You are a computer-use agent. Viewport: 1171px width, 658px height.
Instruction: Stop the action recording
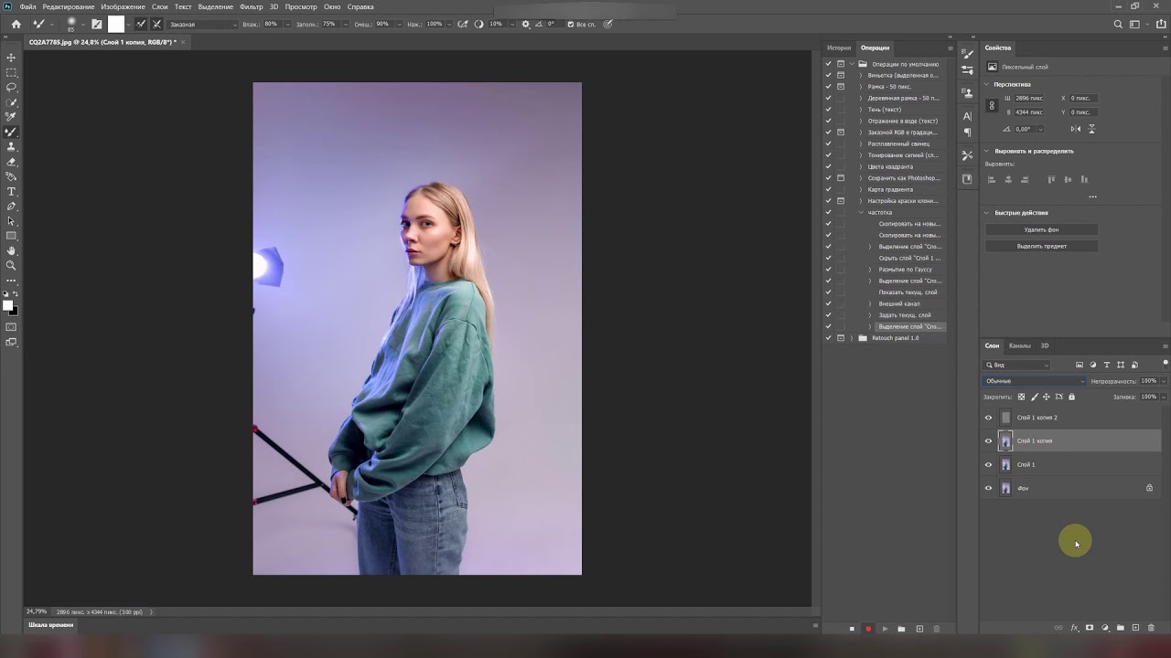point(852,629)
